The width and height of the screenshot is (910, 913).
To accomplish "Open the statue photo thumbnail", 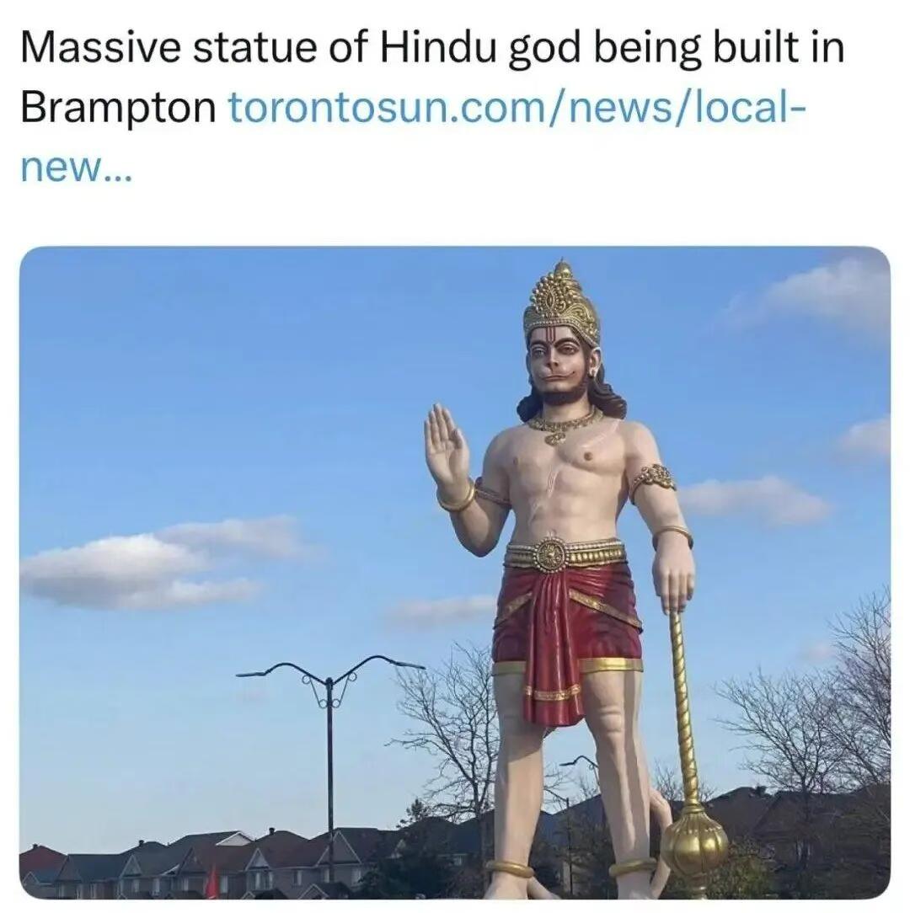I will 455,573.
